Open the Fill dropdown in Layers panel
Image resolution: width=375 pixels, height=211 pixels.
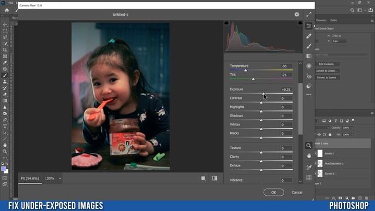tap(352, 135)
